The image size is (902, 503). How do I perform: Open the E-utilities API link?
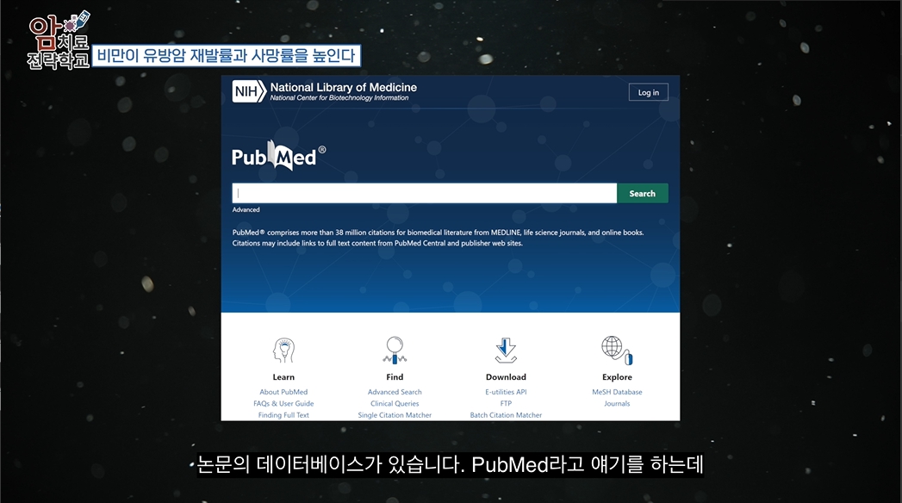click(506, 392)
